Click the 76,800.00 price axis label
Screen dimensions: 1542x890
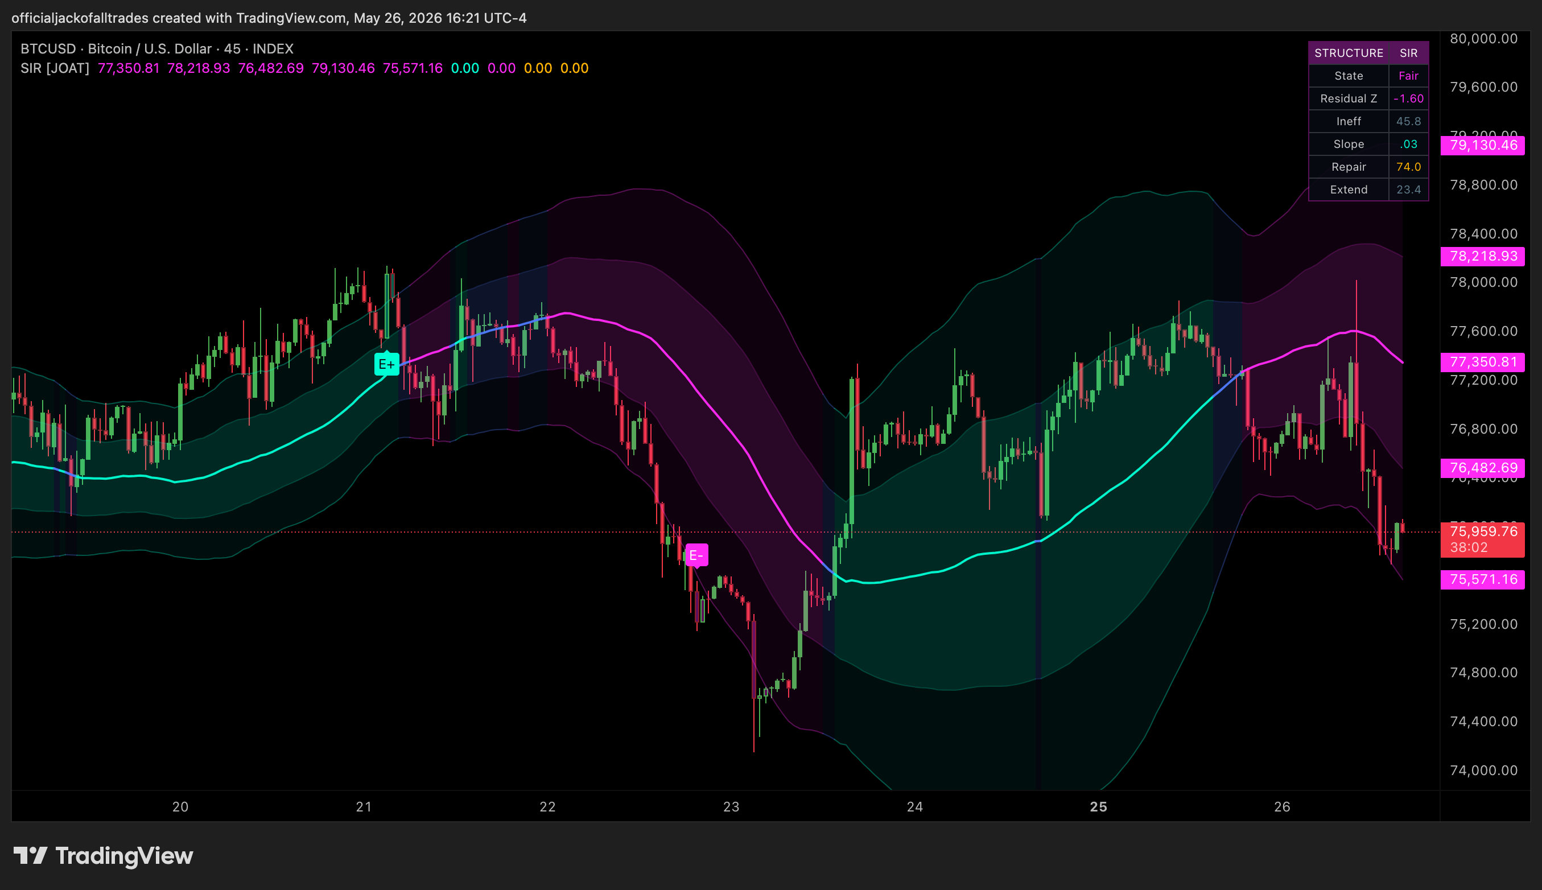pos(1483,428)
